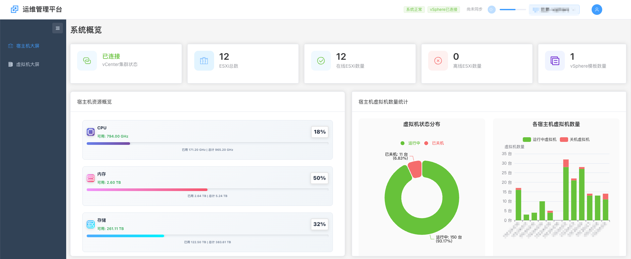Open 宿主机大屏 in the sidebar

point(28,46)
